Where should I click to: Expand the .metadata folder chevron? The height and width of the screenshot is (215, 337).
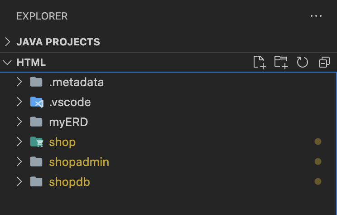[19, 82]
